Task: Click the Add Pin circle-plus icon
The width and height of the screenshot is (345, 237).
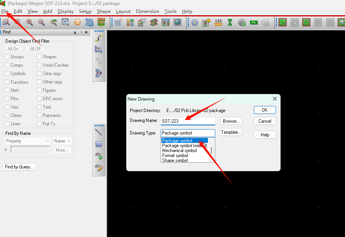Action: coord(242,22)
